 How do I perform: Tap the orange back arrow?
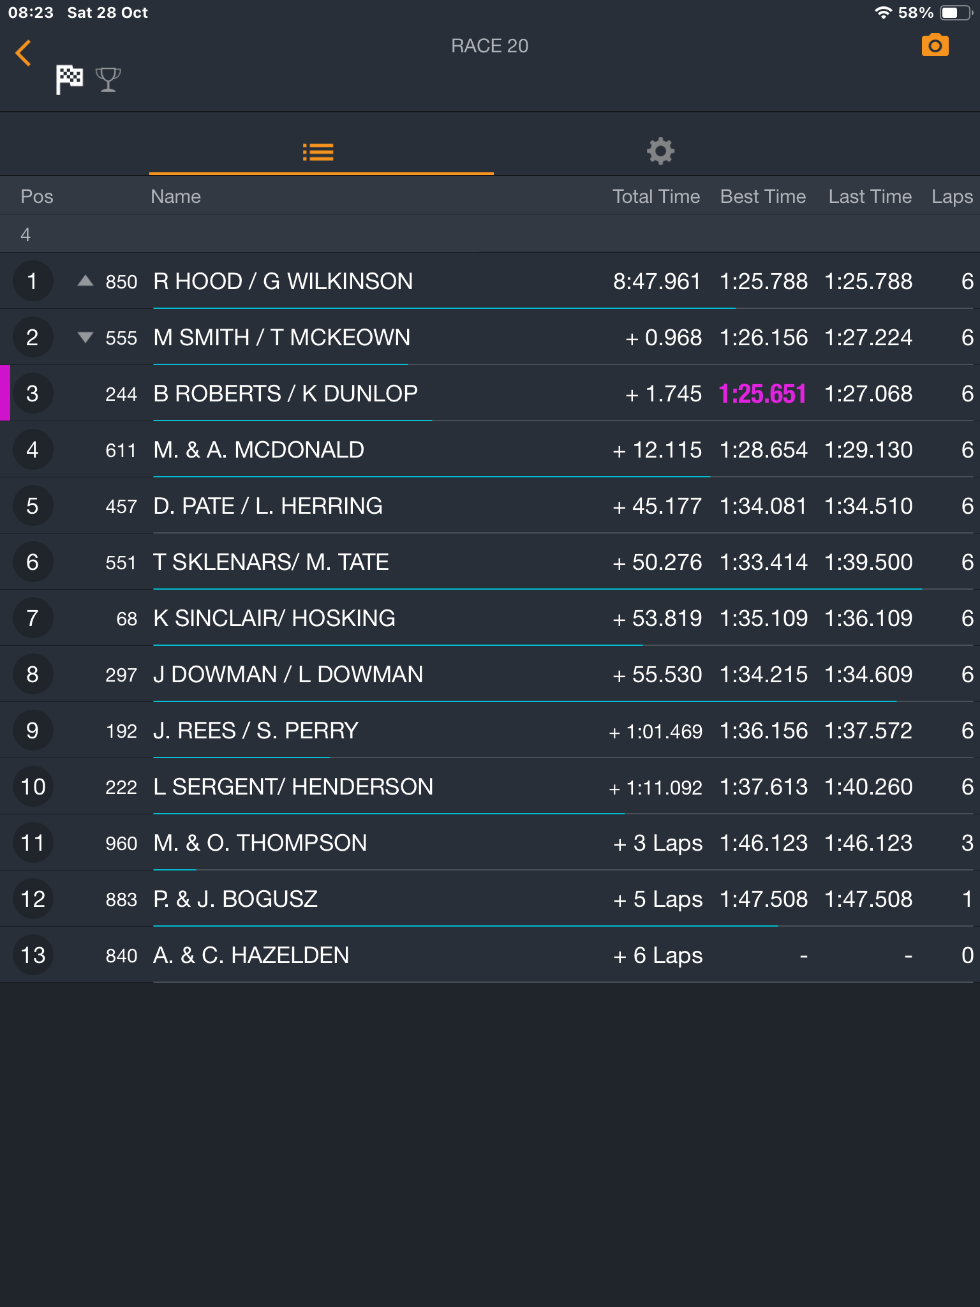(24, 53)
